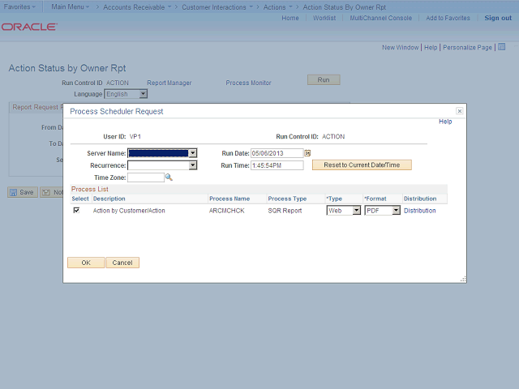Click into the Run Time field

277,165
